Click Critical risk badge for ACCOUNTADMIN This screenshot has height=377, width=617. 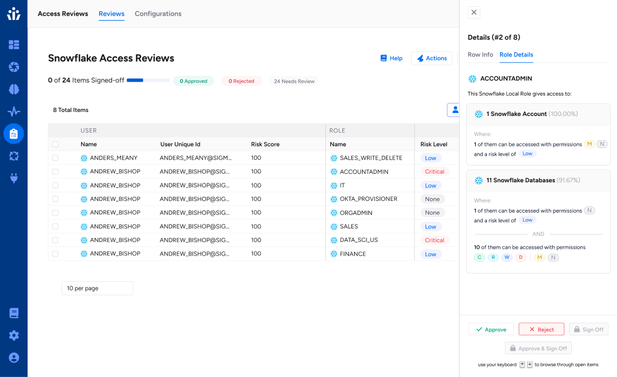[435, 172]
